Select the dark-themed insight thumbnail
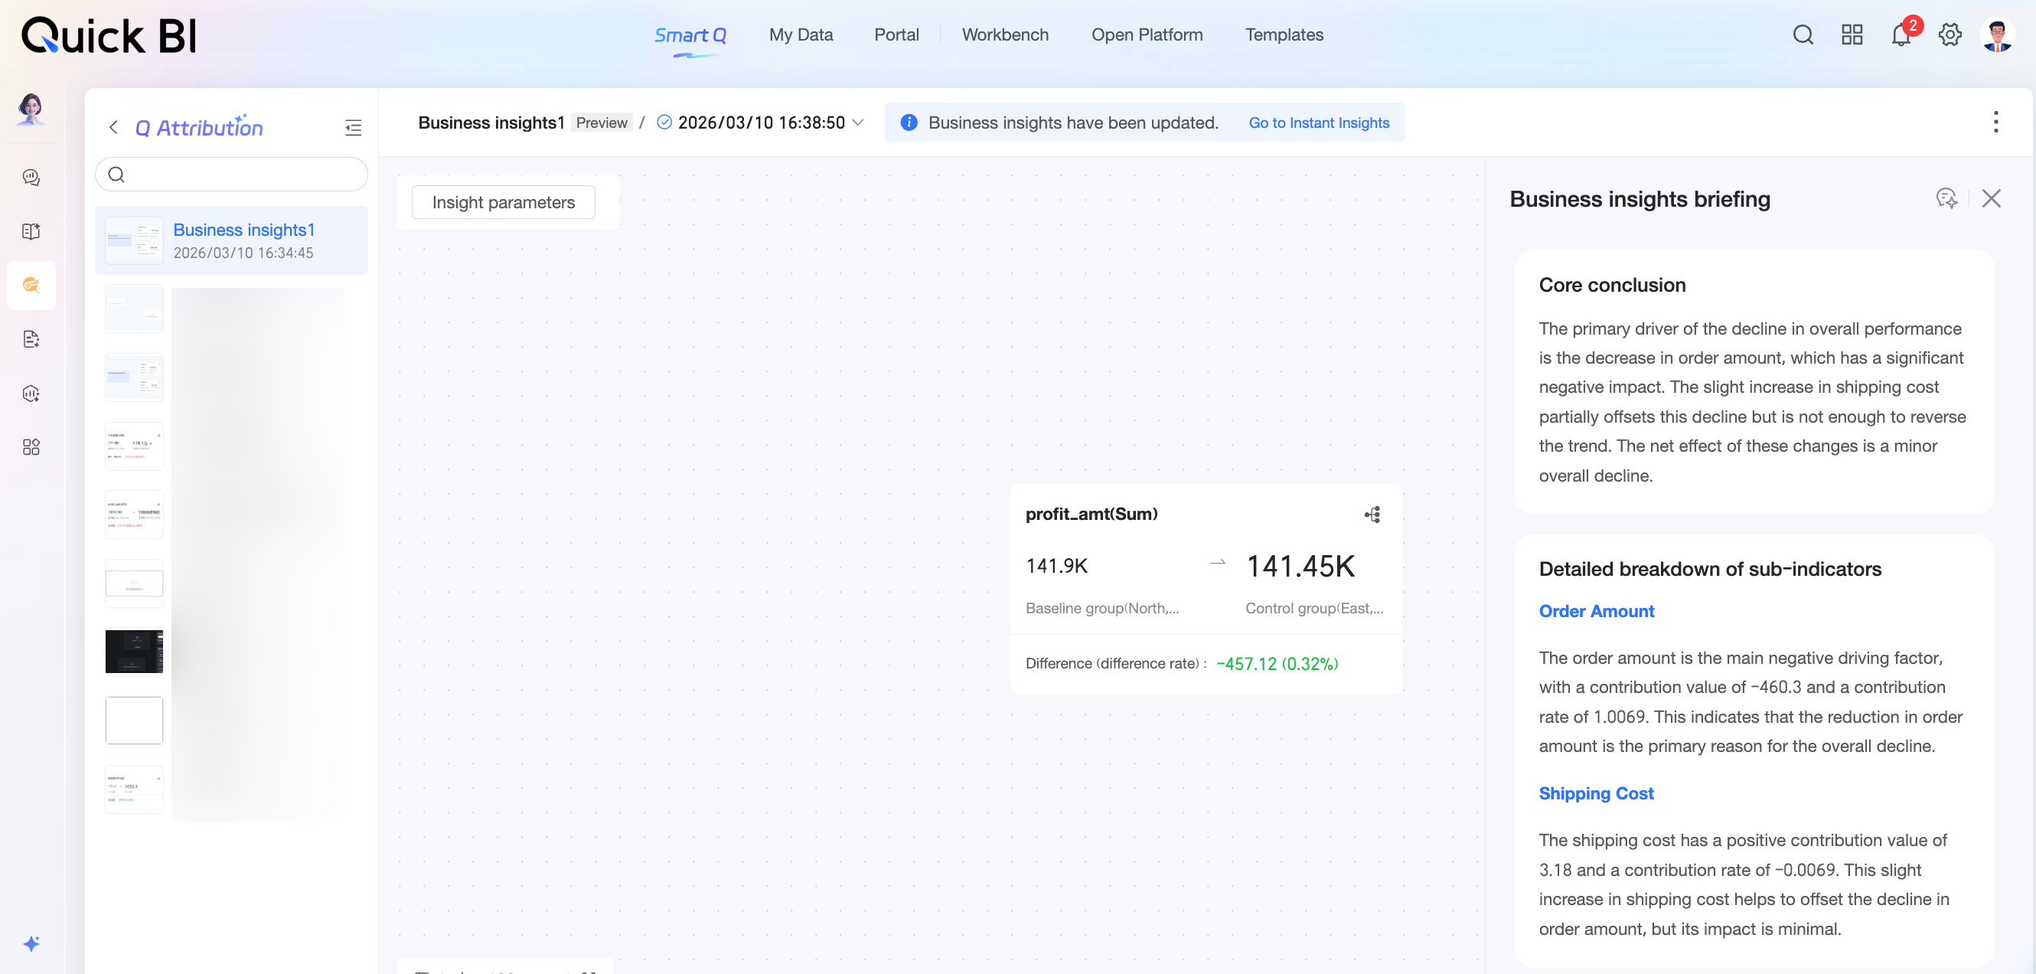The height and width of the screenshot is (974, 2036). coord(135,652)
